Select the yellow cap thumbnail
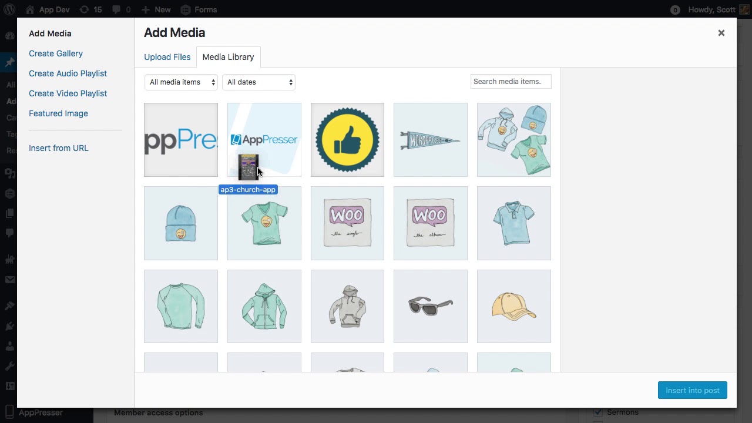The width and height of the screenshot is (752, 423). click(514, 306)
